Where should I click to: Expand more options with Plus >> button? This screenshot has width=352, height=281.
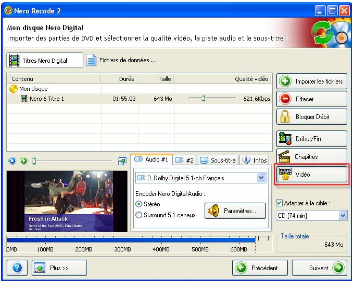tap(59, 268)
